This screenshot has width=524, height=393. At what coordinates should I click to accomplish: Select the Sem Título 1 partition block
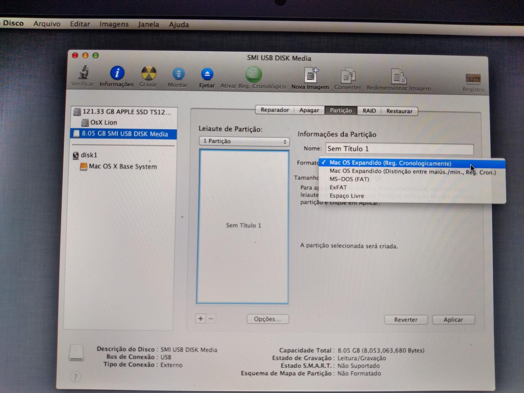[x=243, y=227]
